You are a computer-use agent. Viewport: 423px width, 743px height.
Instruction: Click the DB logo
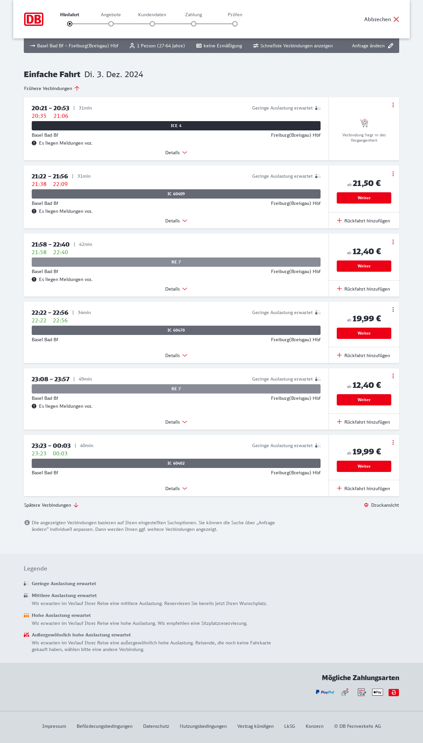coord(34,19)
